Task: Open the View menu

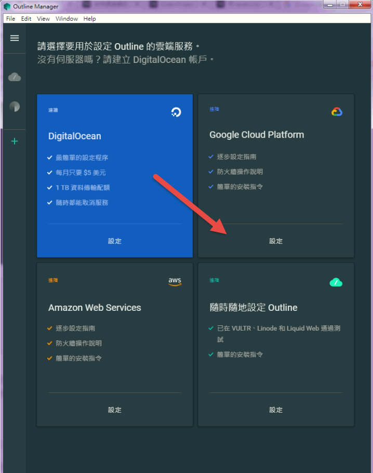Action: coord(43,19)
